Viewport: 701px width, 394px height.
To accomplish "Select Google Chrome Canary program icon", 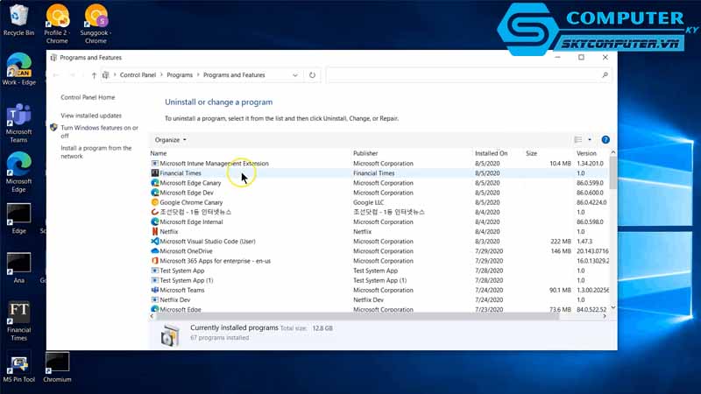I will (x=155, y=202).
